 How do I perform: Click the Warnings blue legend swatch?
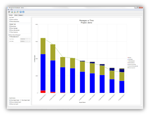pos(128,59)
